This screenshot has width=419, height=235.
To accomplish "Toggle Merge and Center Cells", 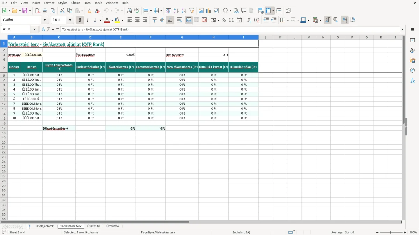I will click(x=189, y=20).
